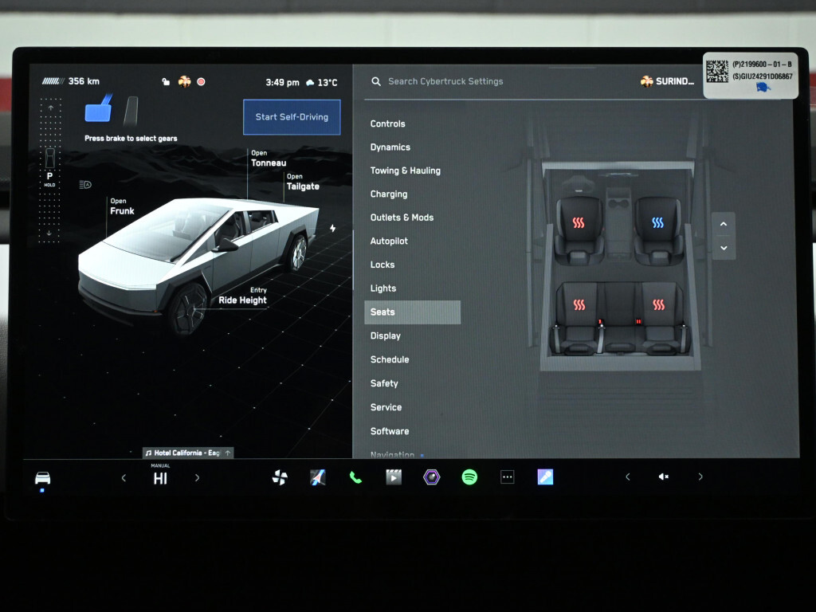Viewport: 816px width, 612px height.
Task: Open climate fan controls
Action: [280, 477]
